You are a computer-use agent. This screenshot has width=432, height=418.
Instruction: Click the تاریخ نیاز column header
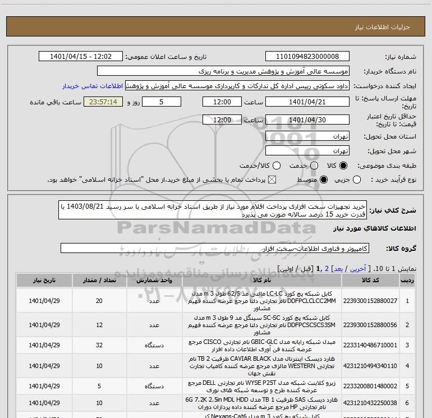tap(44, 280)
